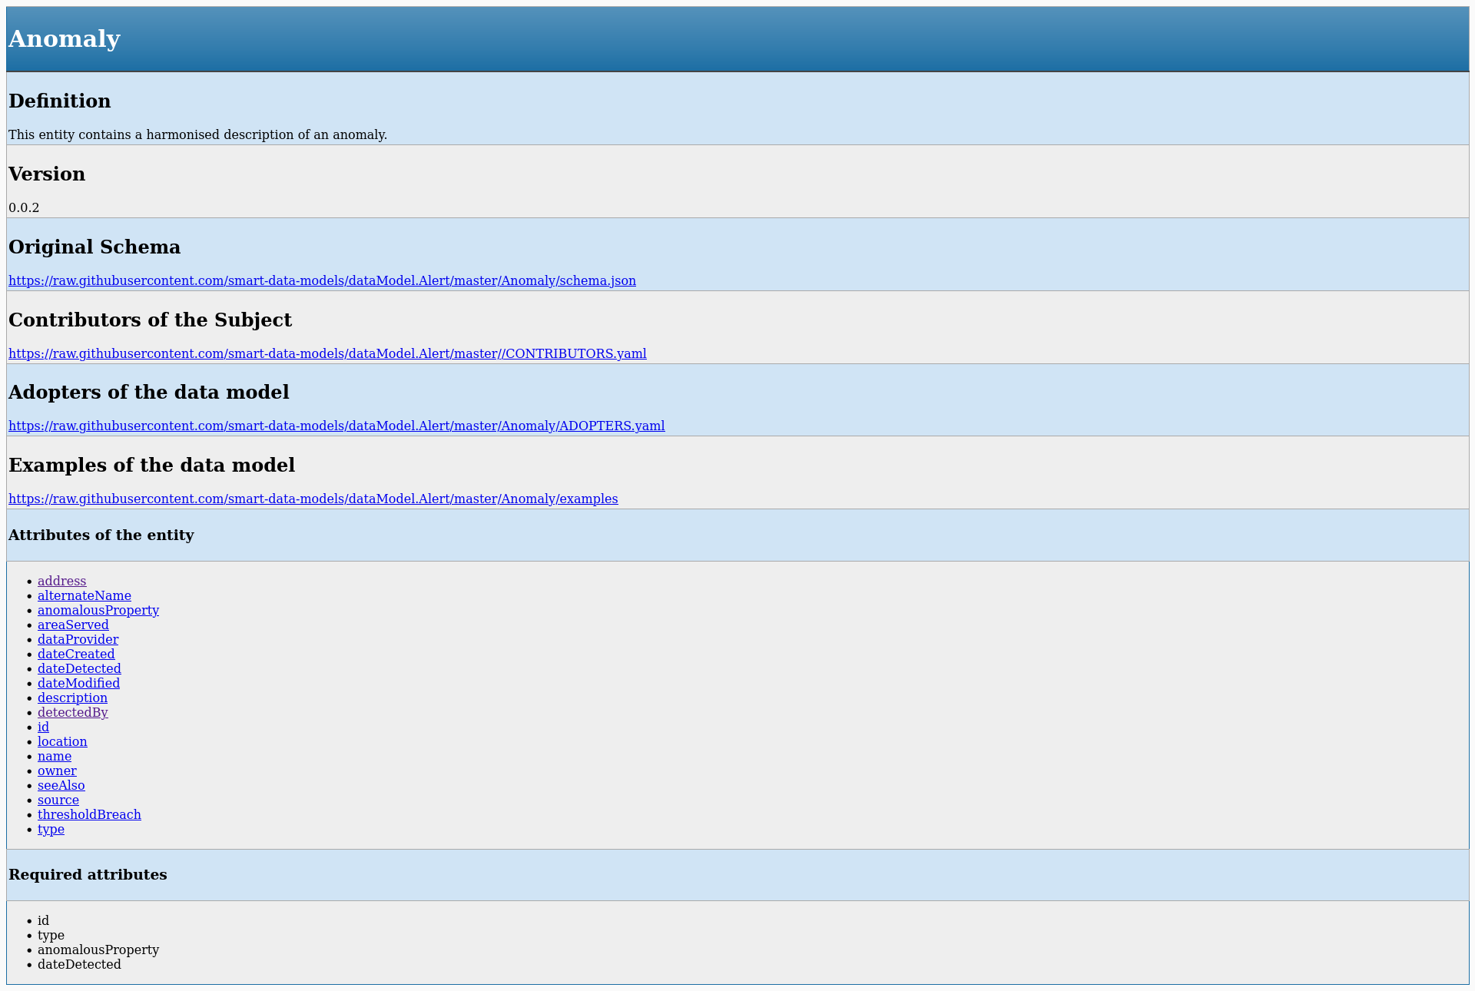Click the address attribute link
This screenshot has width=1475, height=991.
(61, 581)
